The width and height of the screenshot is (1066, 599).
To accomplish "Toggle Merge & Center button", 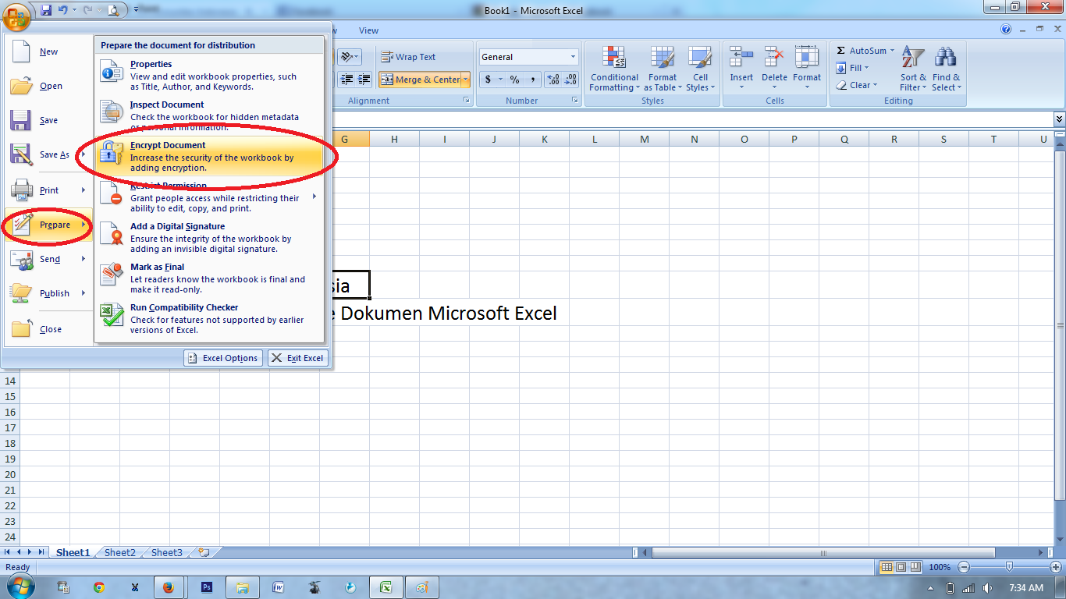I will click(x=420, y=80).
